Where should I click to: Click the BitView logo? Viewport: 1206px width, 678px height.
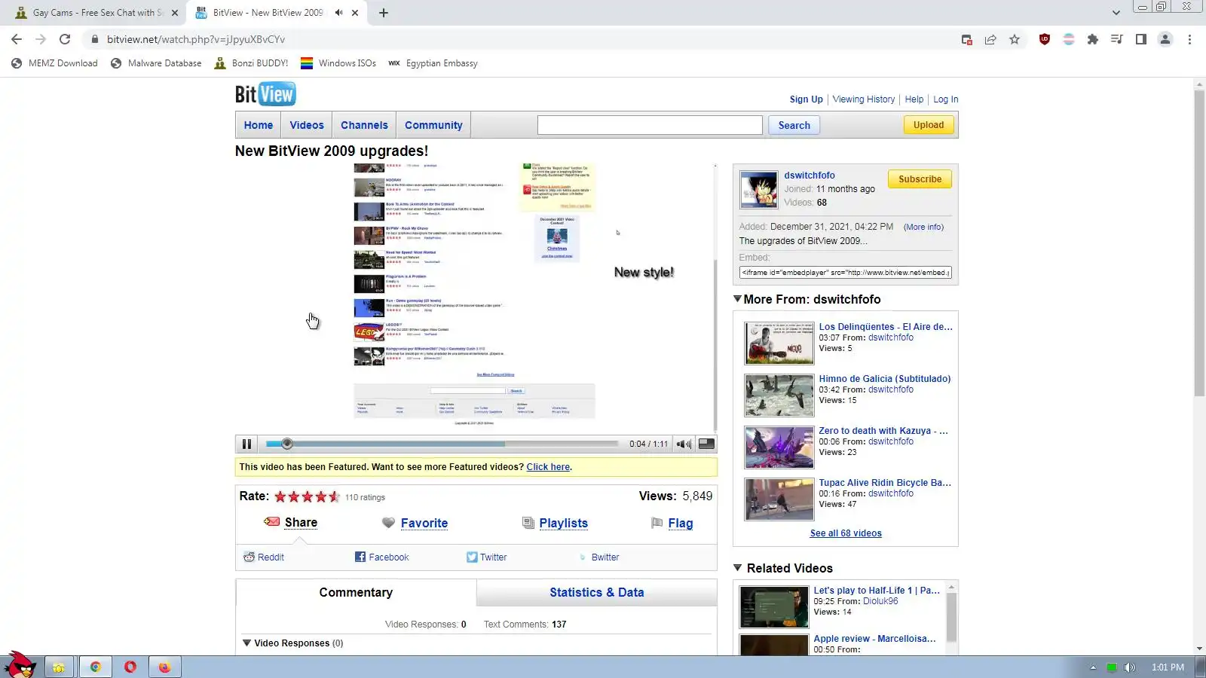[x=265, y=94]
